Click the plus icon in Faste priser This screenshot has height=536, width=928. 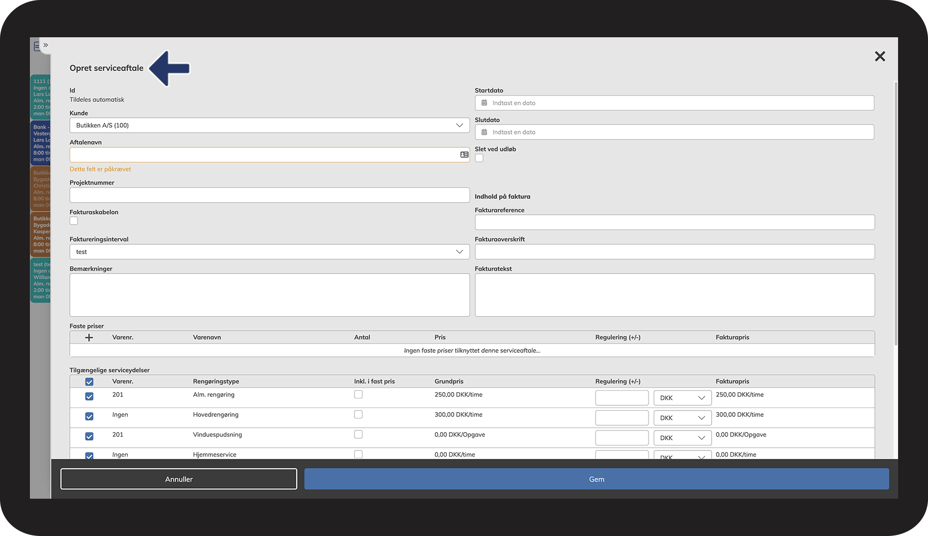(89, 338)
